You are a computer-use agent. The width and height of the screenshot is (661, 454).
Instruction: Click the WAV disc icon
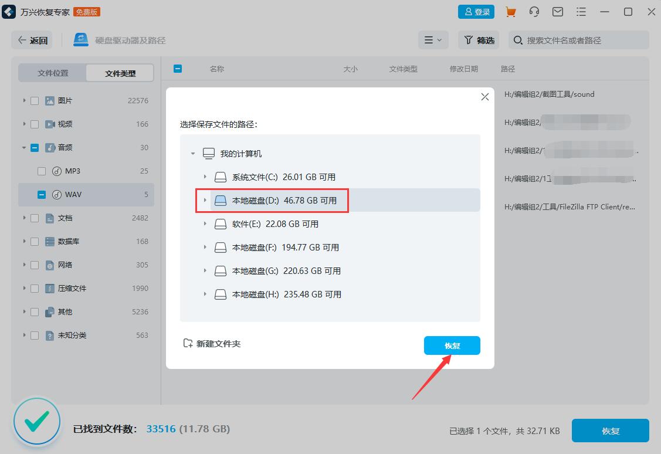pos(56,195)
